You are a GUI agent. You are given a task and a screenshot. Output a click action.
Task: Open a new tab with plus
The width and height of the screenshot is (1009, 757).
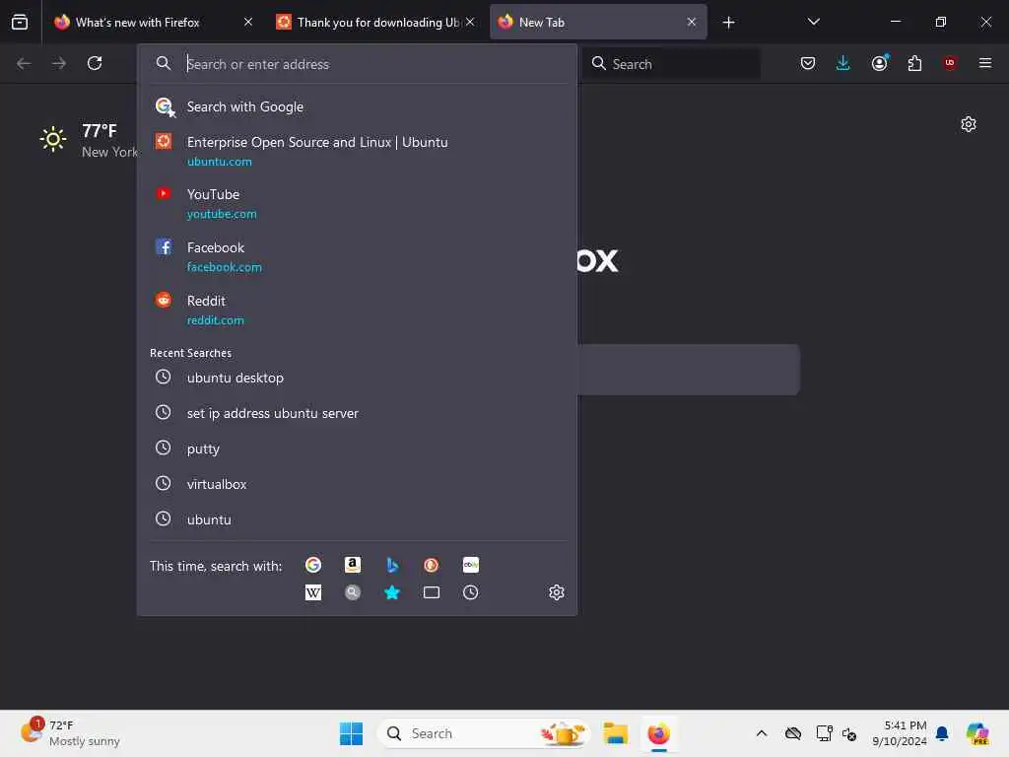[x=728, y=23]
